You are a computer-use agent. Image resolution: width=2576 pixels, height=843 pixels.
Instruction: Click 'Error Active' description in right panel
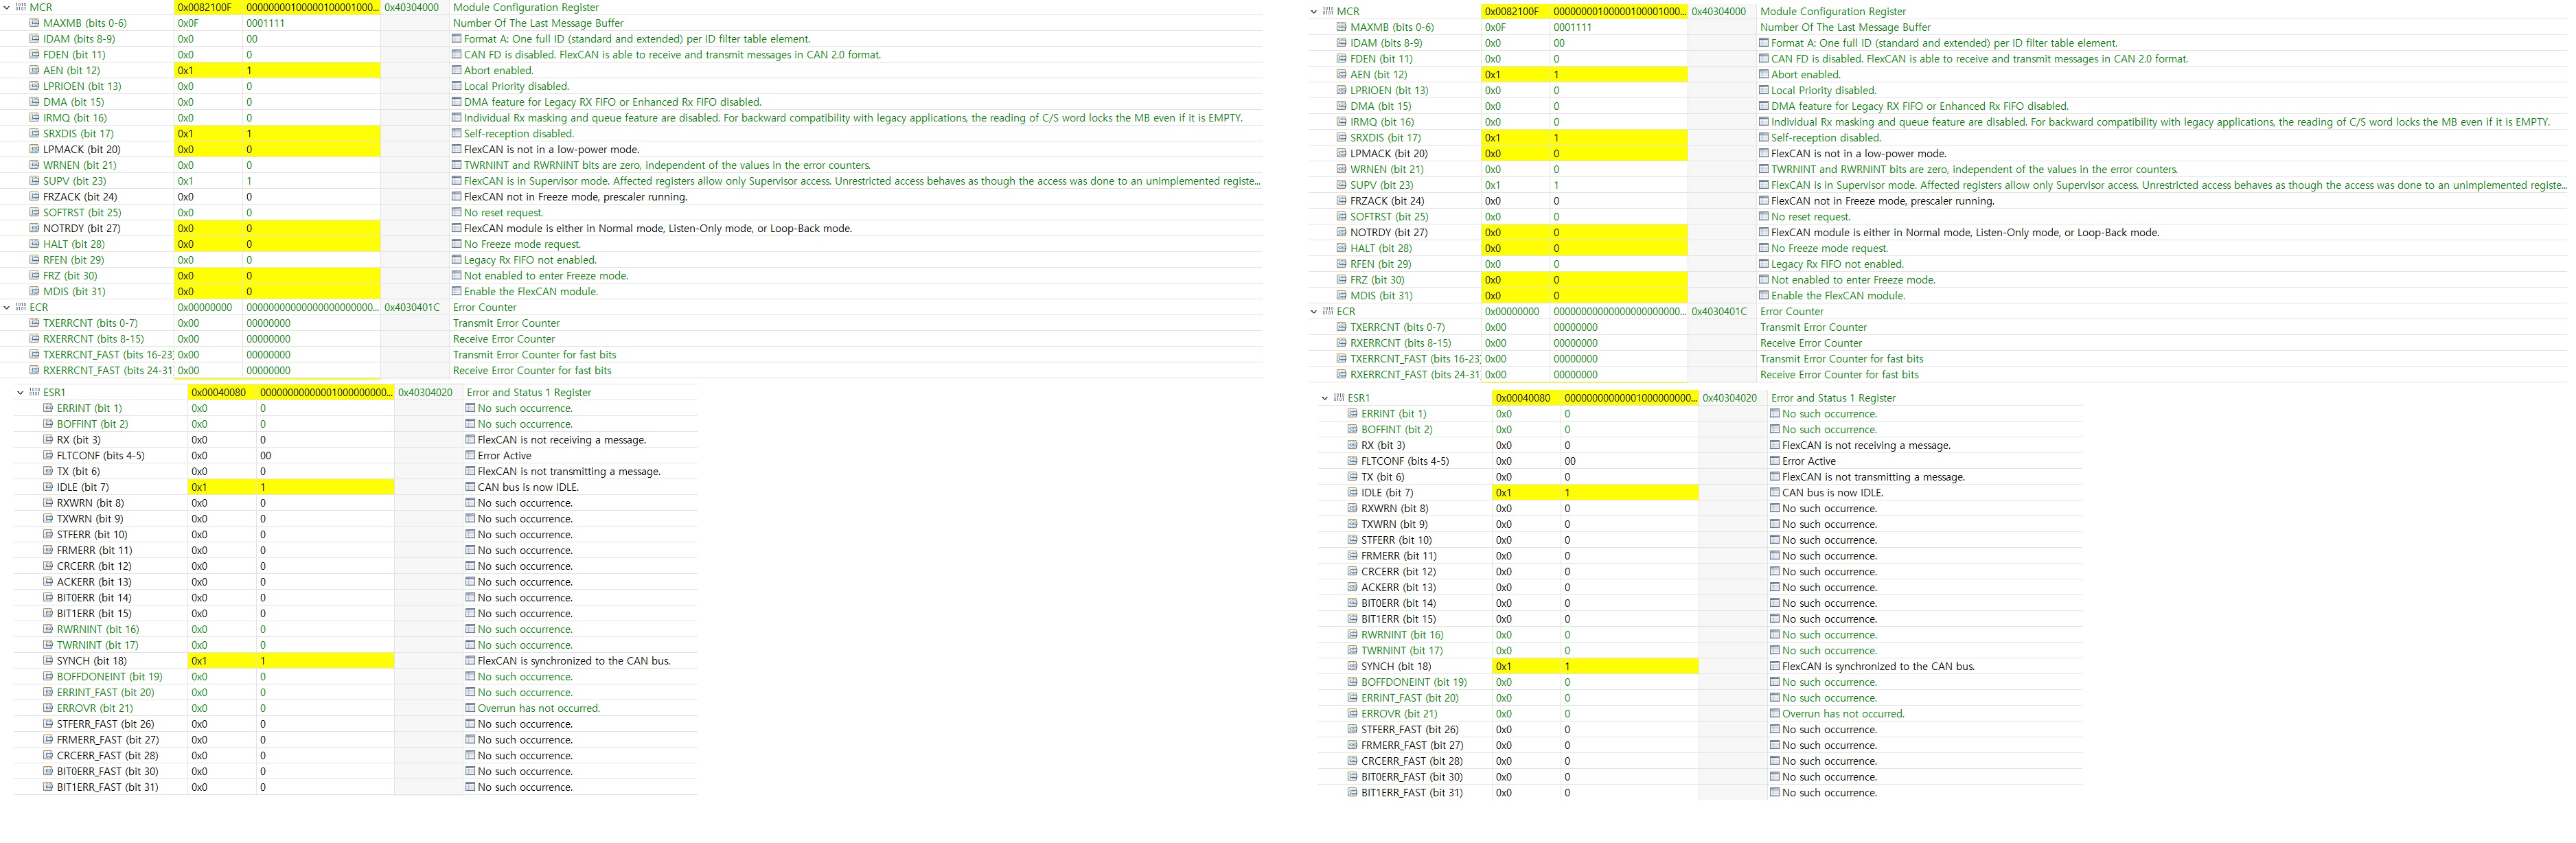(x=1809, y=461)
